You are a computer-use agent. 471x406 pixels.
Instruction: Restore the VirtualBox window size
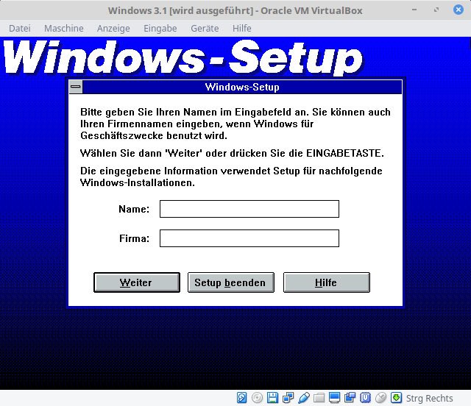coord(436,10)
